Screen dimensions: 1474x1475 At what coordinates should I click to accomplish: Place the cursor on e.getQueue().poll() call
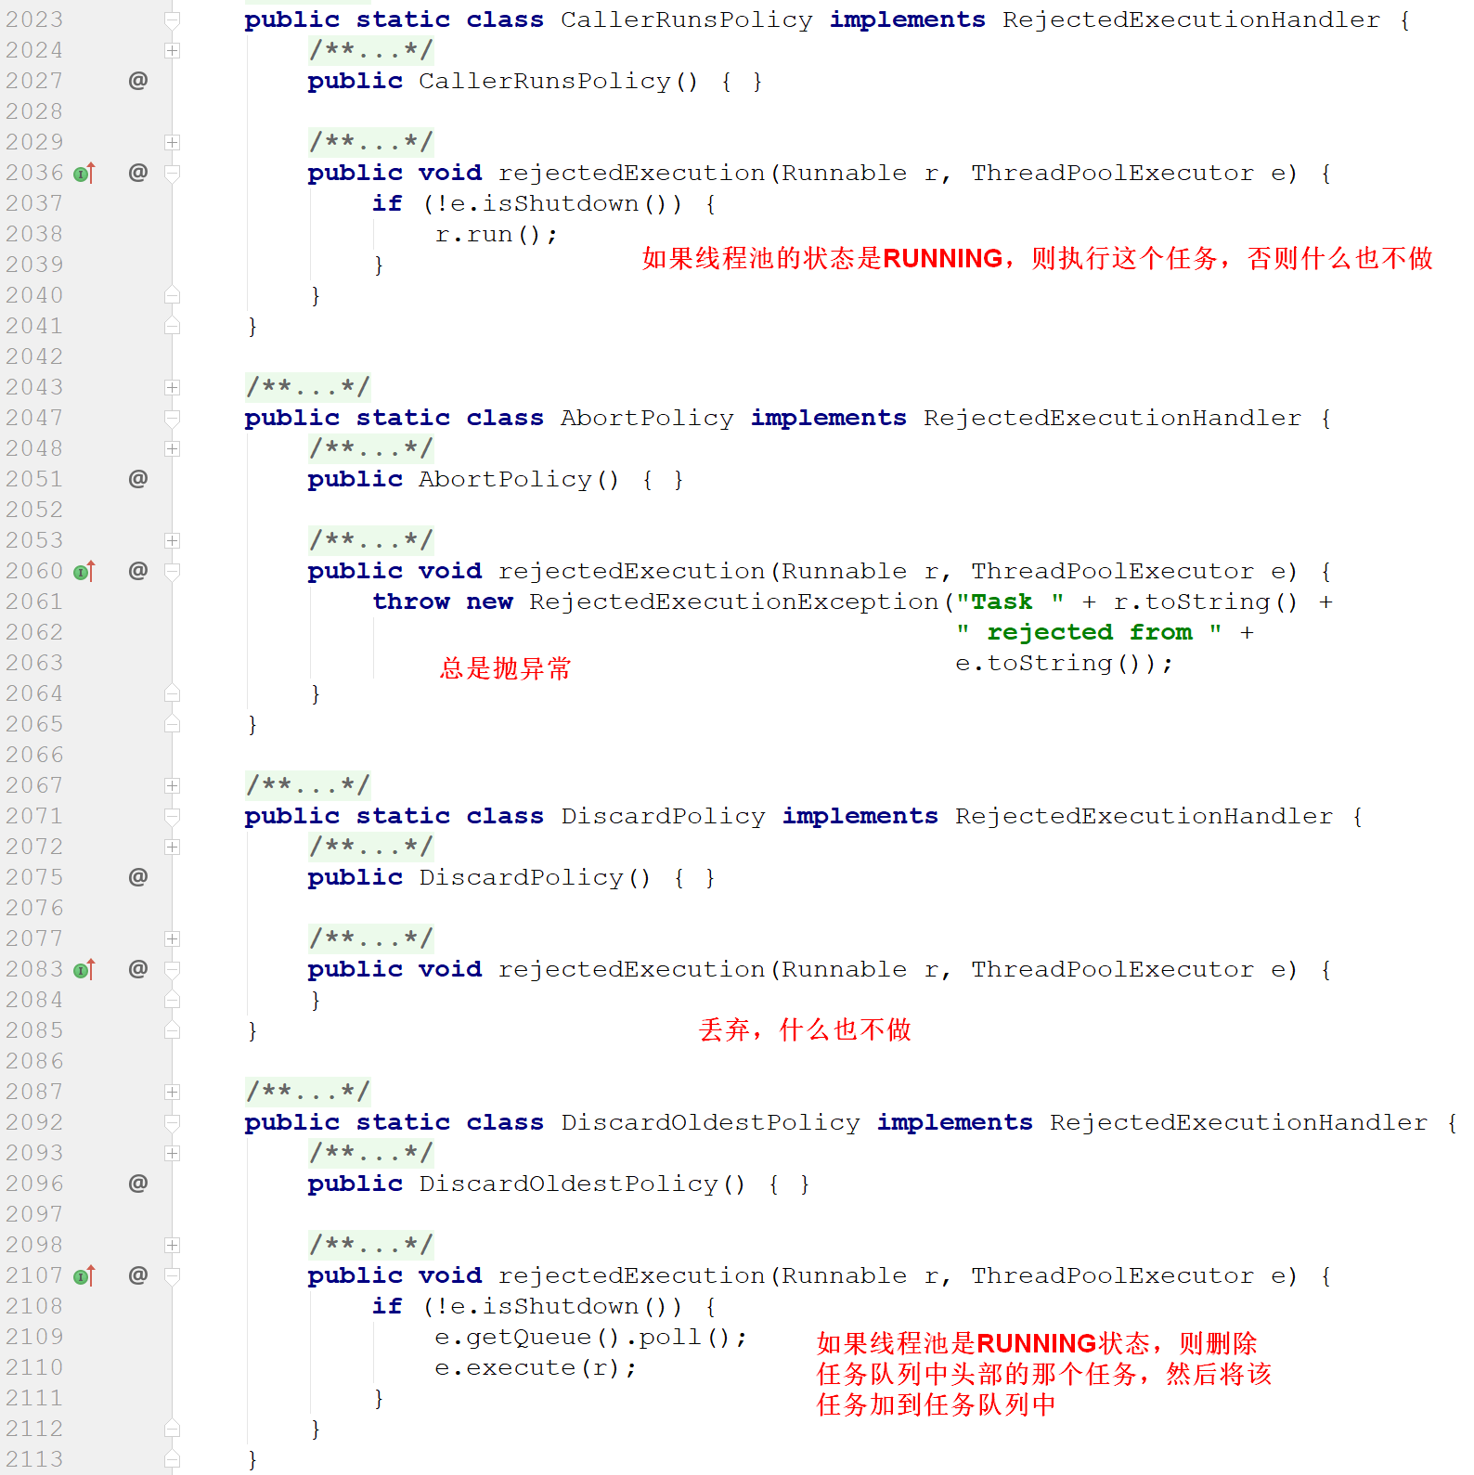(x=589, y=1337)
